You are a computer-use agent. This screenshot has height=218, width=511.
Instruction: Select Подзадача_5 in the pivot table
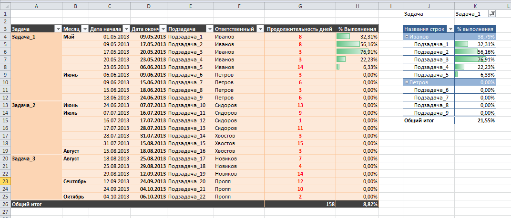pyautogui.click(x=429, y=75)
